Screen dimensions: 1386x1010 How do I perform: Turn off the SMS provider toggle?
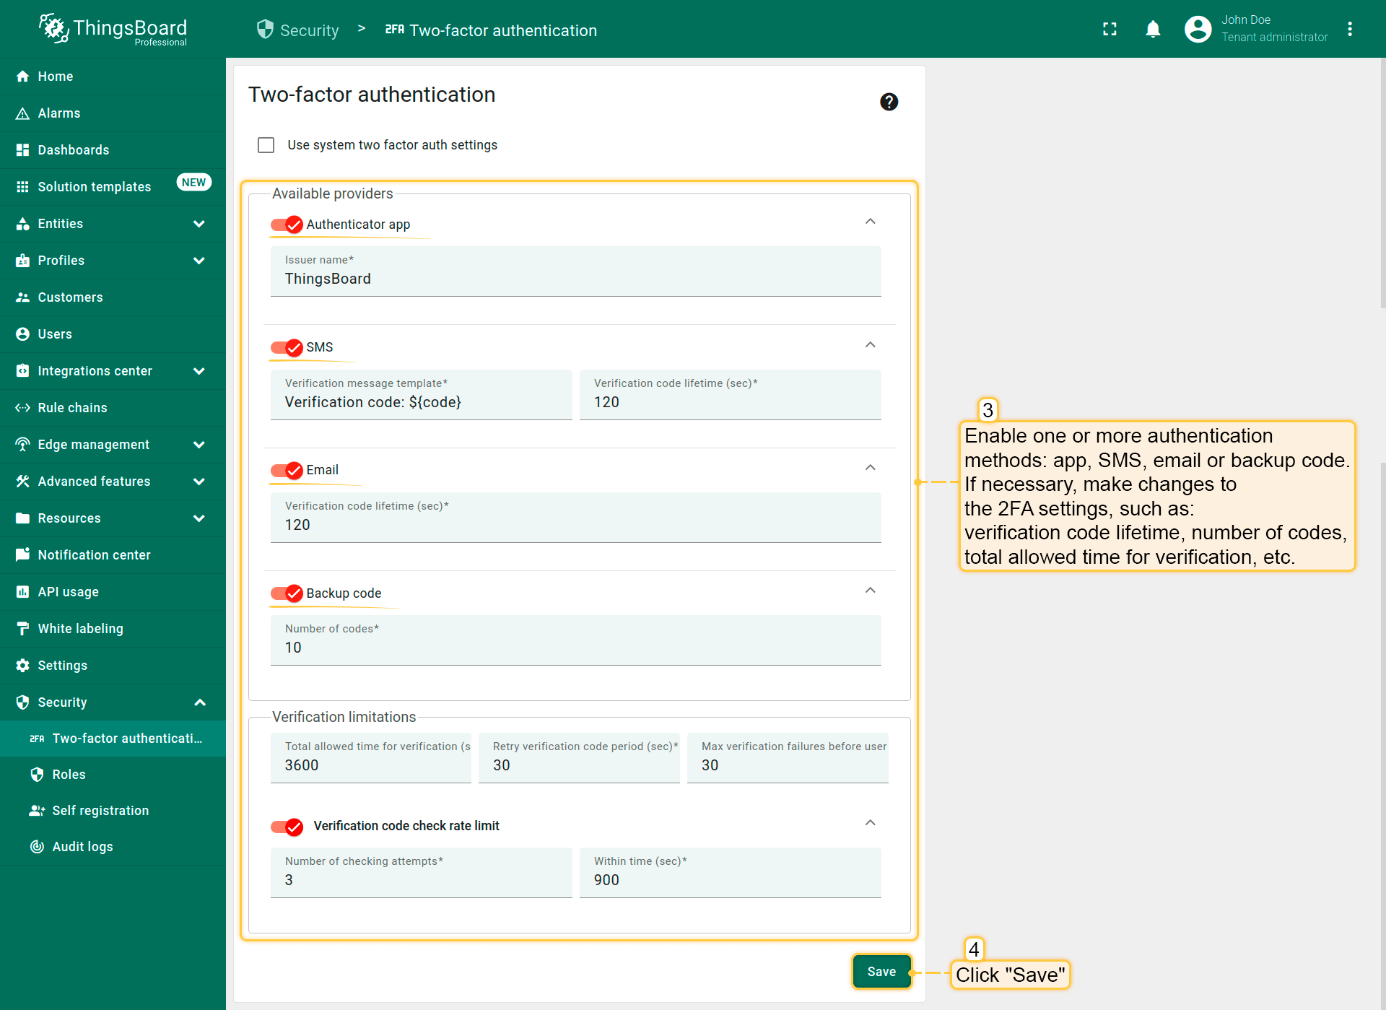(x=287, y=347)
